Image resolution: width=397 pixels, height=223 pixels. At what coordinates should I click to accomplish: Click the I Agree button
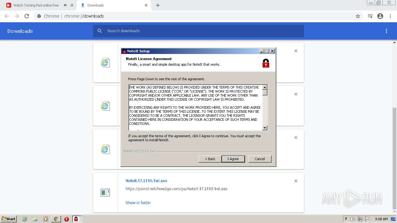click(x=233, y=159)
